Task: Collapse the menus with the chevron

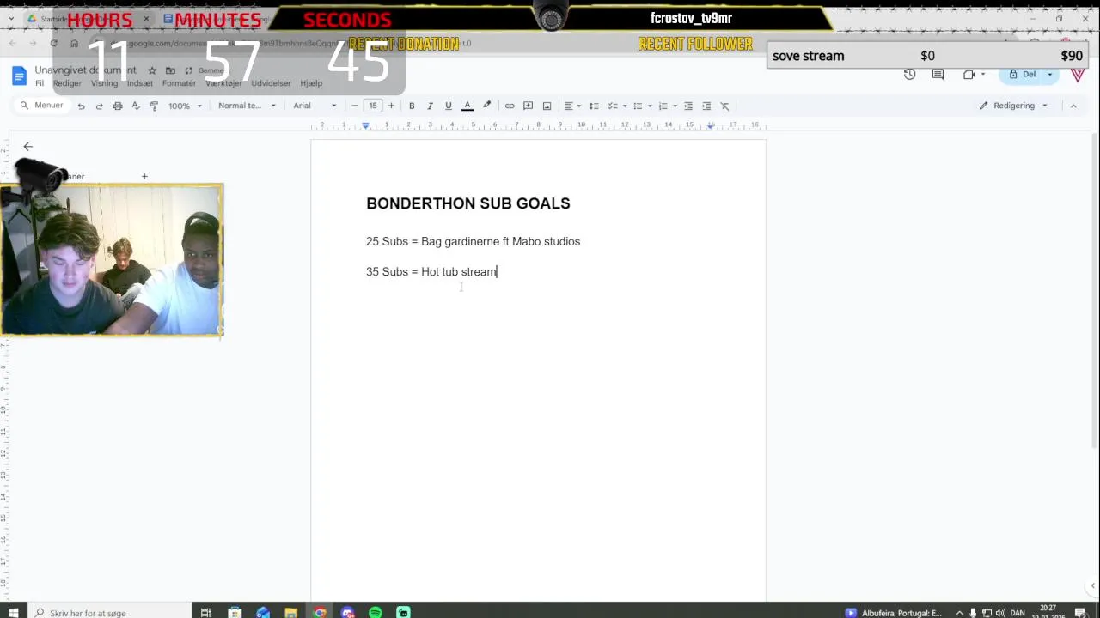Action: click(x=1073, y=106)
